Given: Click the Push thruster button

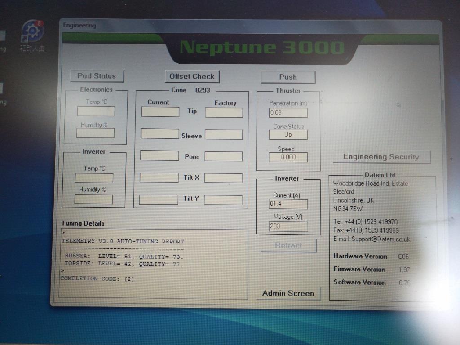Looking at the screenshot, I should pyautogui.click(x=288, y=77).
